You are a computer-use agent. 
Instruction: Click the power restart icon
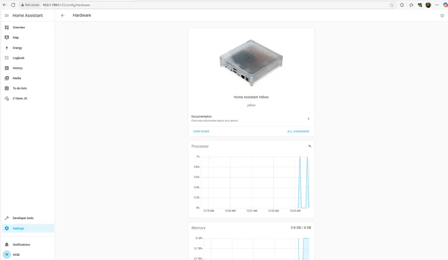[x=442, y=15]
